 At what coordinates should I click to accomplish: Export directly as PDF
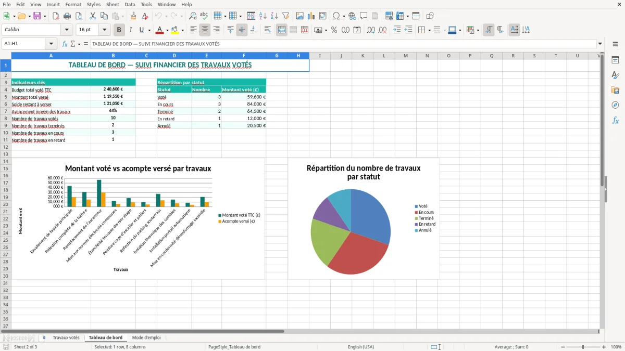tap(56, 16)
